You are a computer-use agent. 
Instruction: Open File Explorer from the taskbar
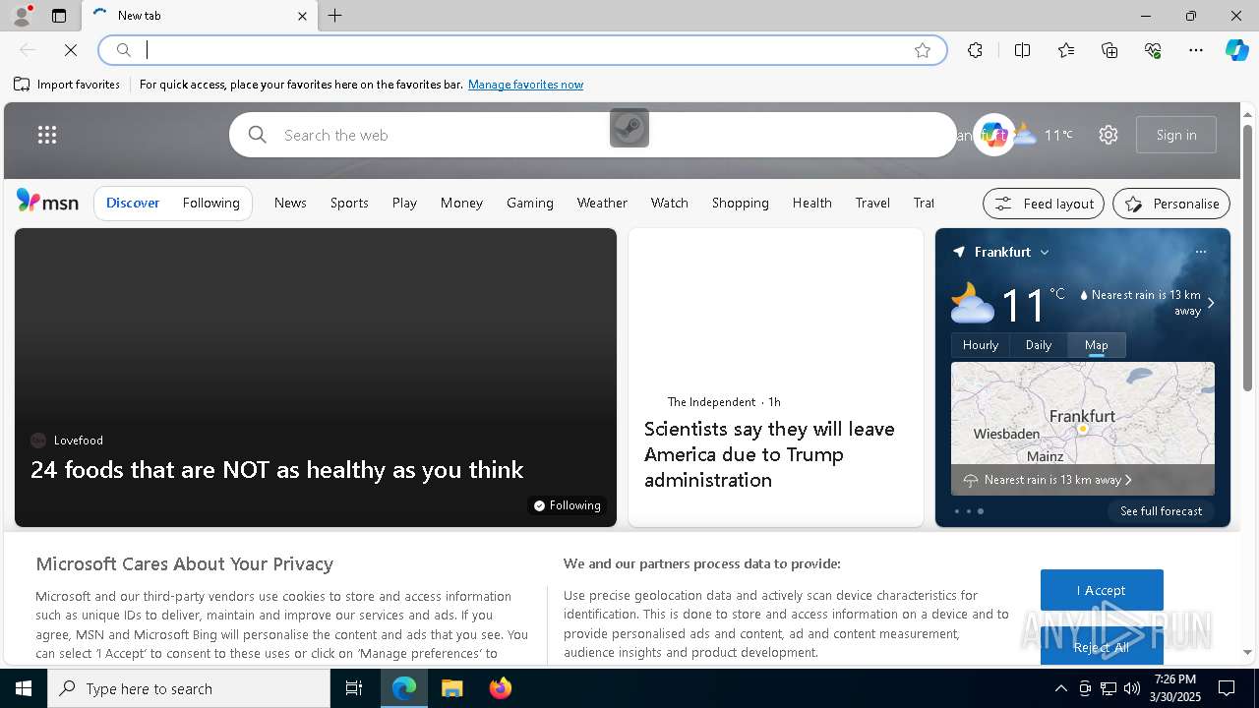coord(452,688)
